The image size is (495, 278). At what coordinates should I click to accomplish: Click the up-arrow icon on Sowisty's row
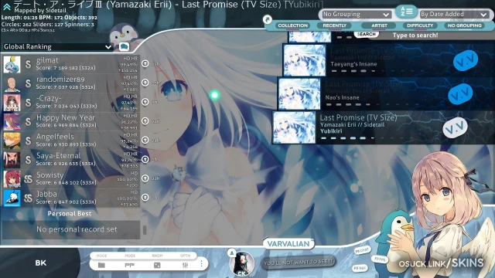point(145,178)
